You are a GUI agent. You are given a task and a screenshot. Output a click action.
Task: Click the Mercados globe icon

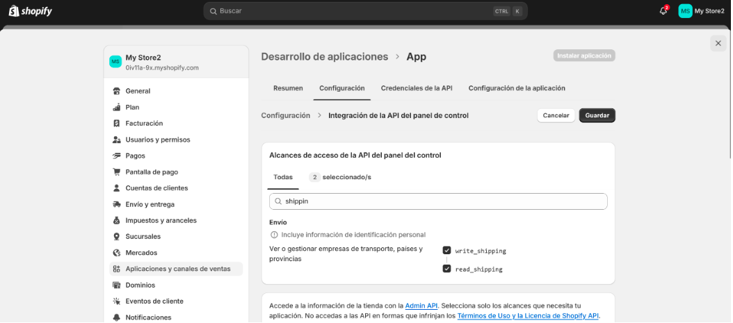[117, 253]
